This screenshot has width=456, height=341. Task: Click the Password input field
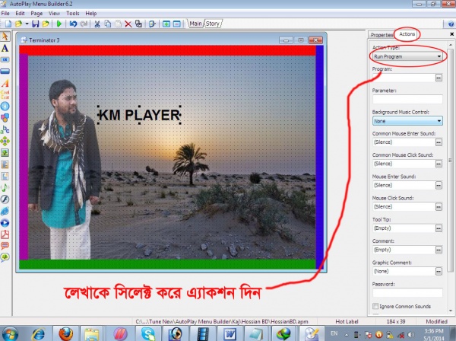(407, 292)
